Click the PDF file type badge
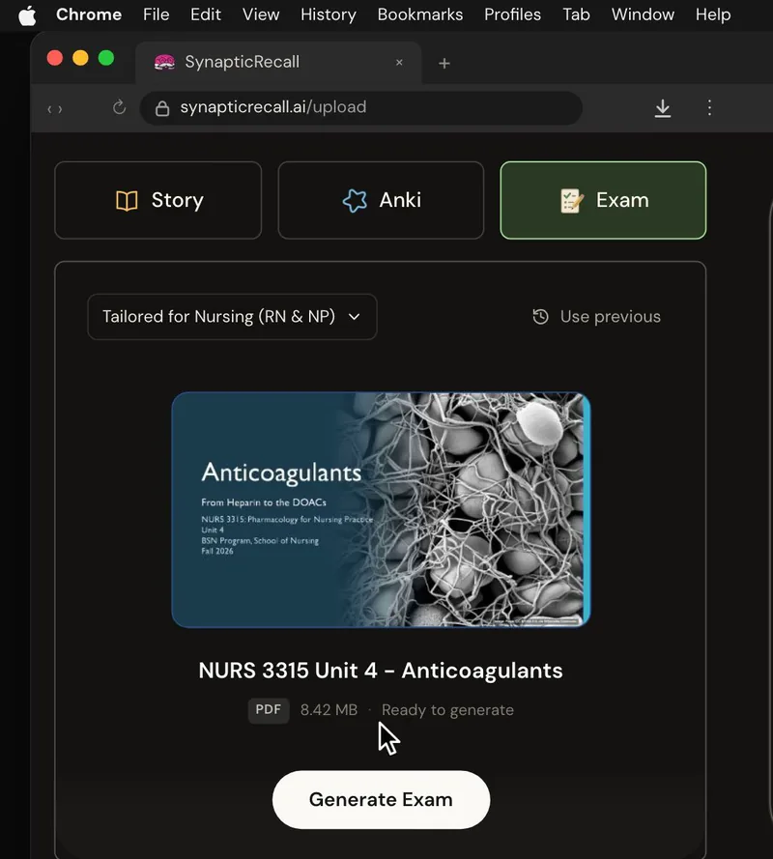Image resolution: width=773 pixels, height=859 pixels. (269, 710)
